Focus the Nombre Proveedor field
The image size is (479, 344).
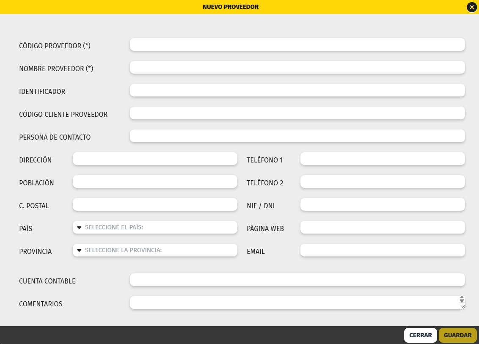click(x=297, y=68)
